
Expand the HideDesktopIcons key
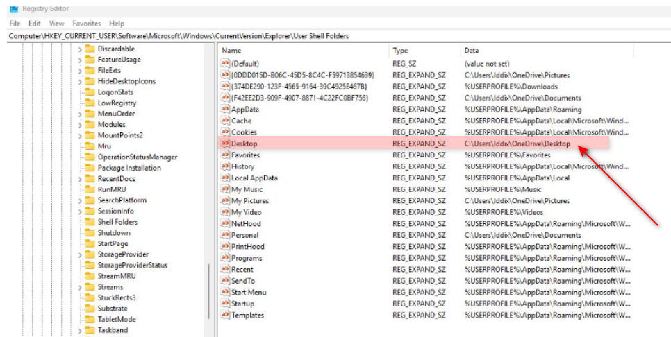[x=80, y=82]
